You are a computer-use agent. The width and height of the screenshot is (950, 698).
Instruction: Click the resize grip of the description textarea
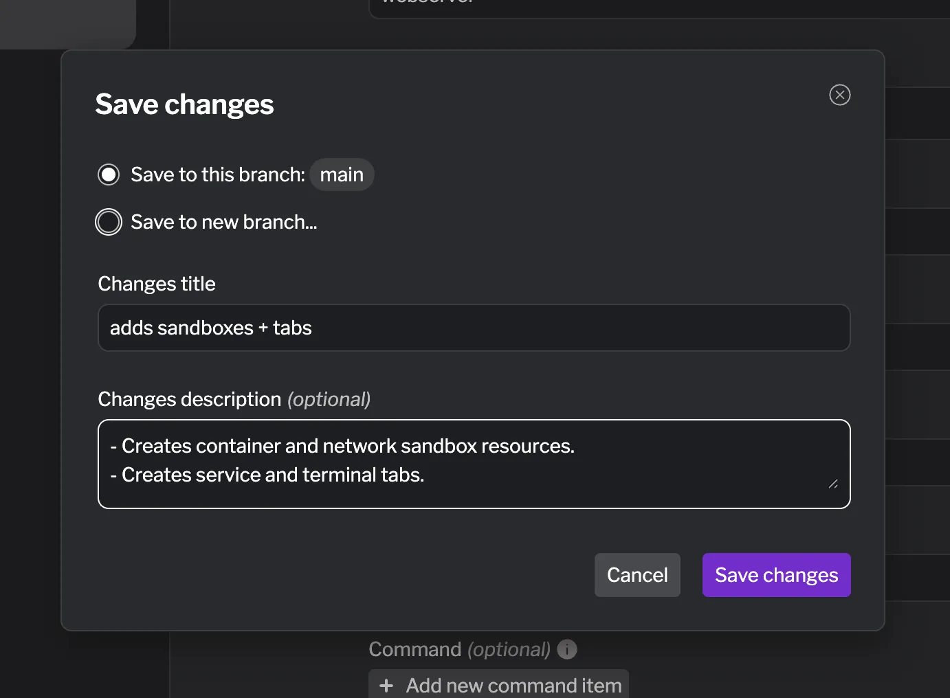tap(834, 485)
